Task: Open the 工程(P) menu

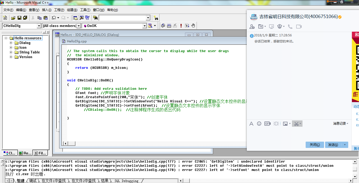Action: [x=59, y=10]
